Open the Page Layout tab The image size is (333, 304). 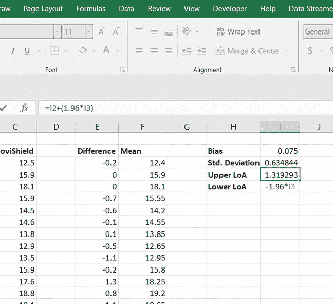click(x=43, y=9)
